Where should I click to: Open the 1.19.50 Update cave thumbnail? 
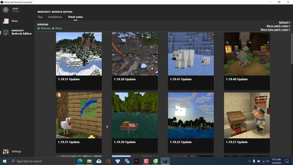(135, 54)
